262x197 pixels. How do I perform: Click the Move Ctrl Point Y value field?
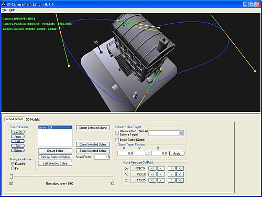(138, 174)
